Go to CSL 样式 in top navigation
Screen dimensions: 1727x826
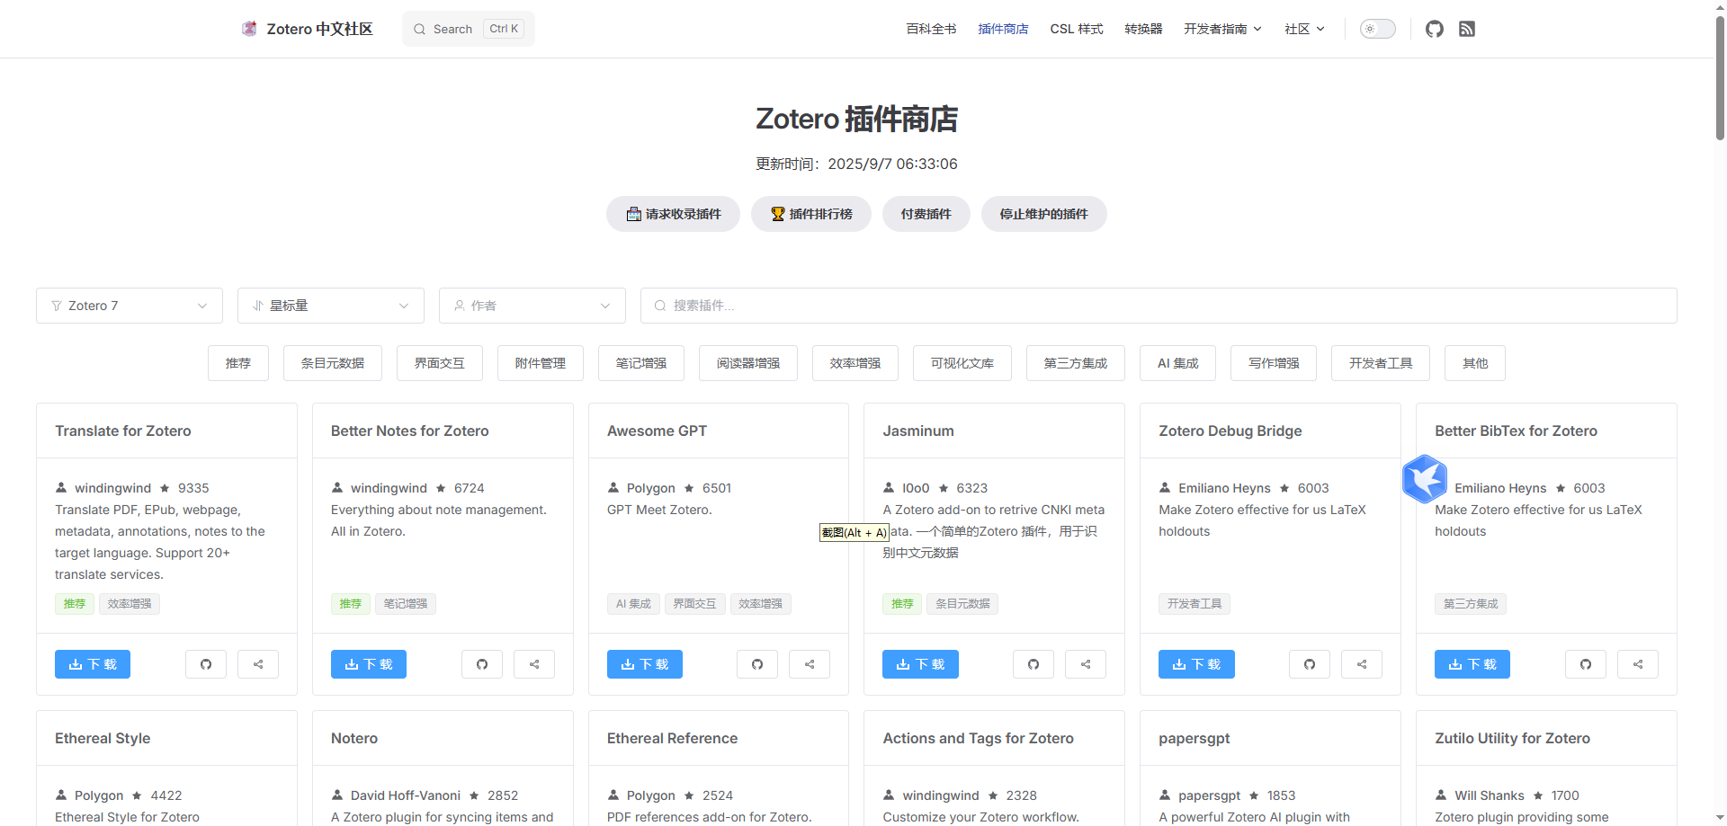pos(1077,29)
